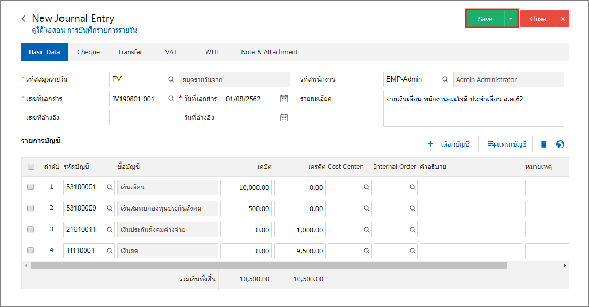
Task: Click the account name เงินประกันสังคมค้างจ่าย
Action: 168,230
